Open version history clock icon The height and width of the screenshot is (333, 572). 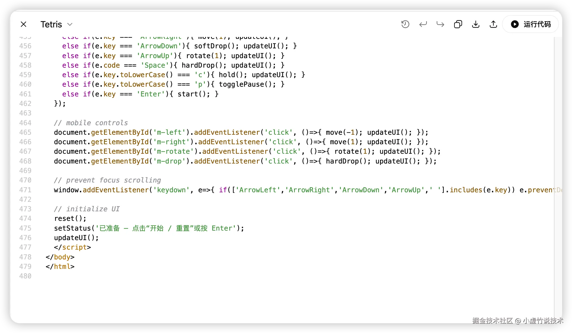point(405,24)
